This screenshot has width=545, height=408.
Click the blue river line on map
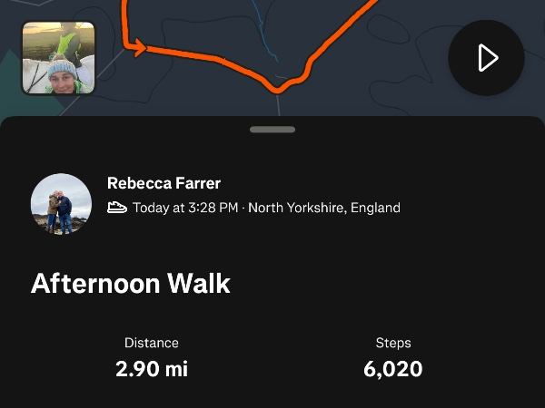coord(264,36)
